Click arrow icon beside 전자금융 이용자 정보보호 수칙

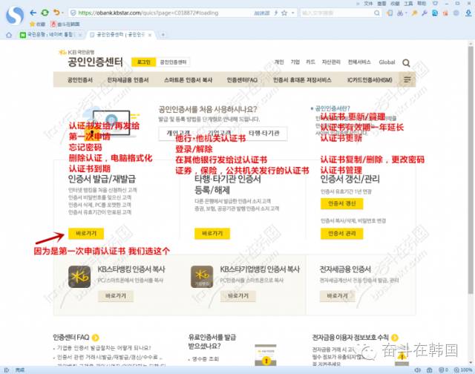click(x=395, y=338)
